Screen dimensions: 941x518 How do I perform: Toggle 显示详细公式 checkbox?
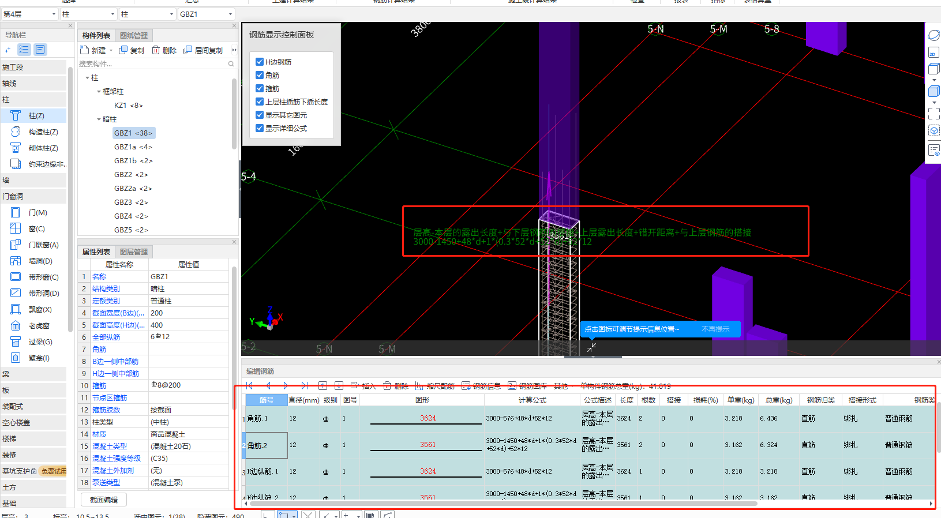coord(260,127)
